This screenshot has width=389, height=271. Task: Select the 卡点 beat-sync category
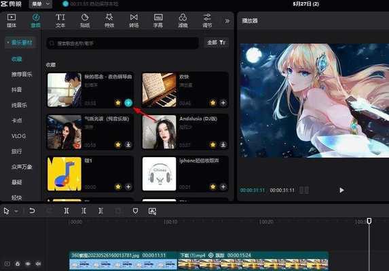coord(16,121)
